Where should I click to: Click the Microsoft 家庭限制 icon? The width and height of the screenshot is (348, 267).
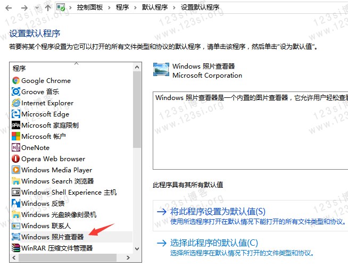click(16, 125)
